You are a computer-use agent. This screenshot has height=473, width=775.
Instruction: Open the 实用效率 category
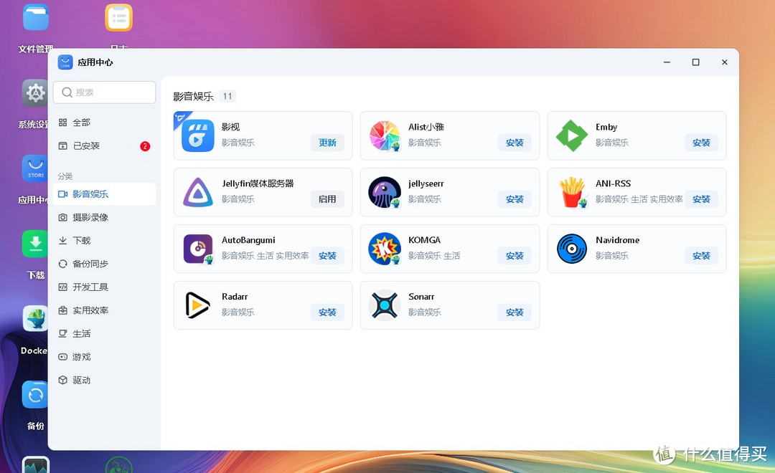click(x=104, y=310)
